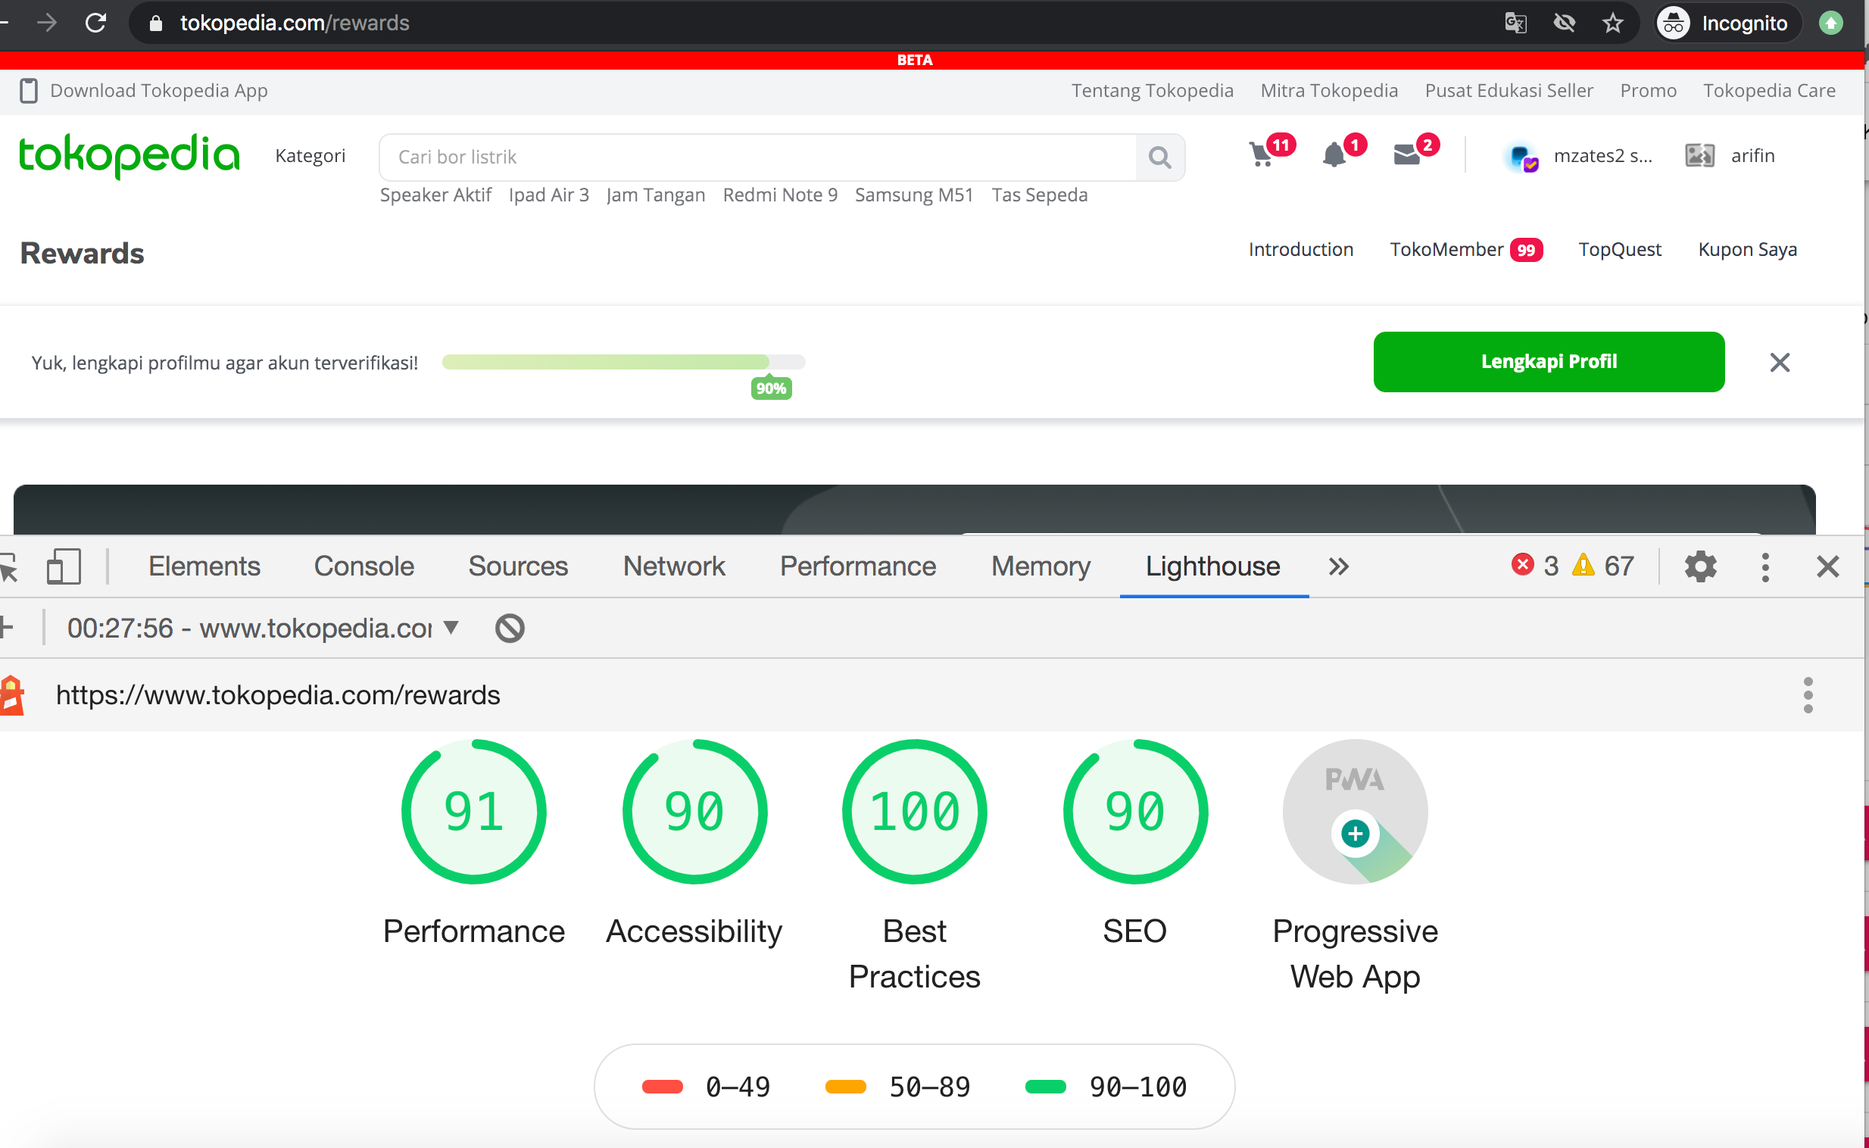Click the Lengkapi Profil button
The height and width of the screenshot is (1148, 1869).
1548,361
